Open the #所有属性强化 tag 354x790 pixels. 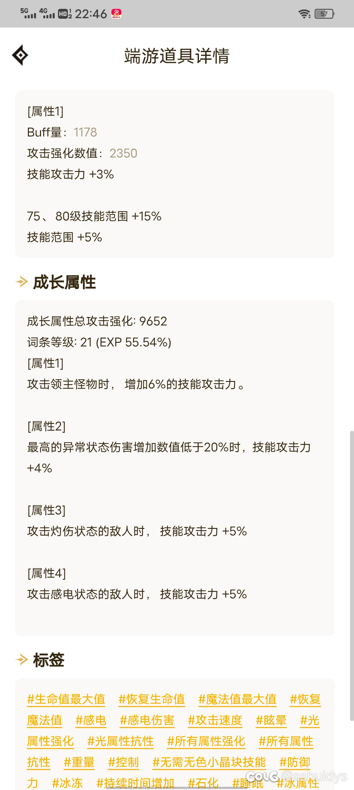pyautogui.click(x=206, y=741)
